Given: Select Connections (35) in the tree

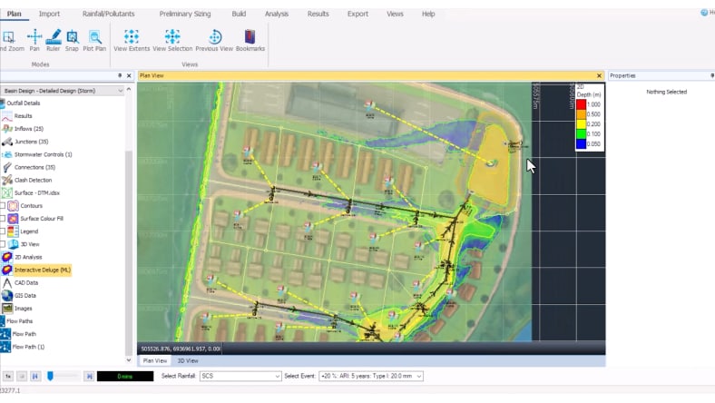Looking at the screenshot, I should (x=34, y=167).
